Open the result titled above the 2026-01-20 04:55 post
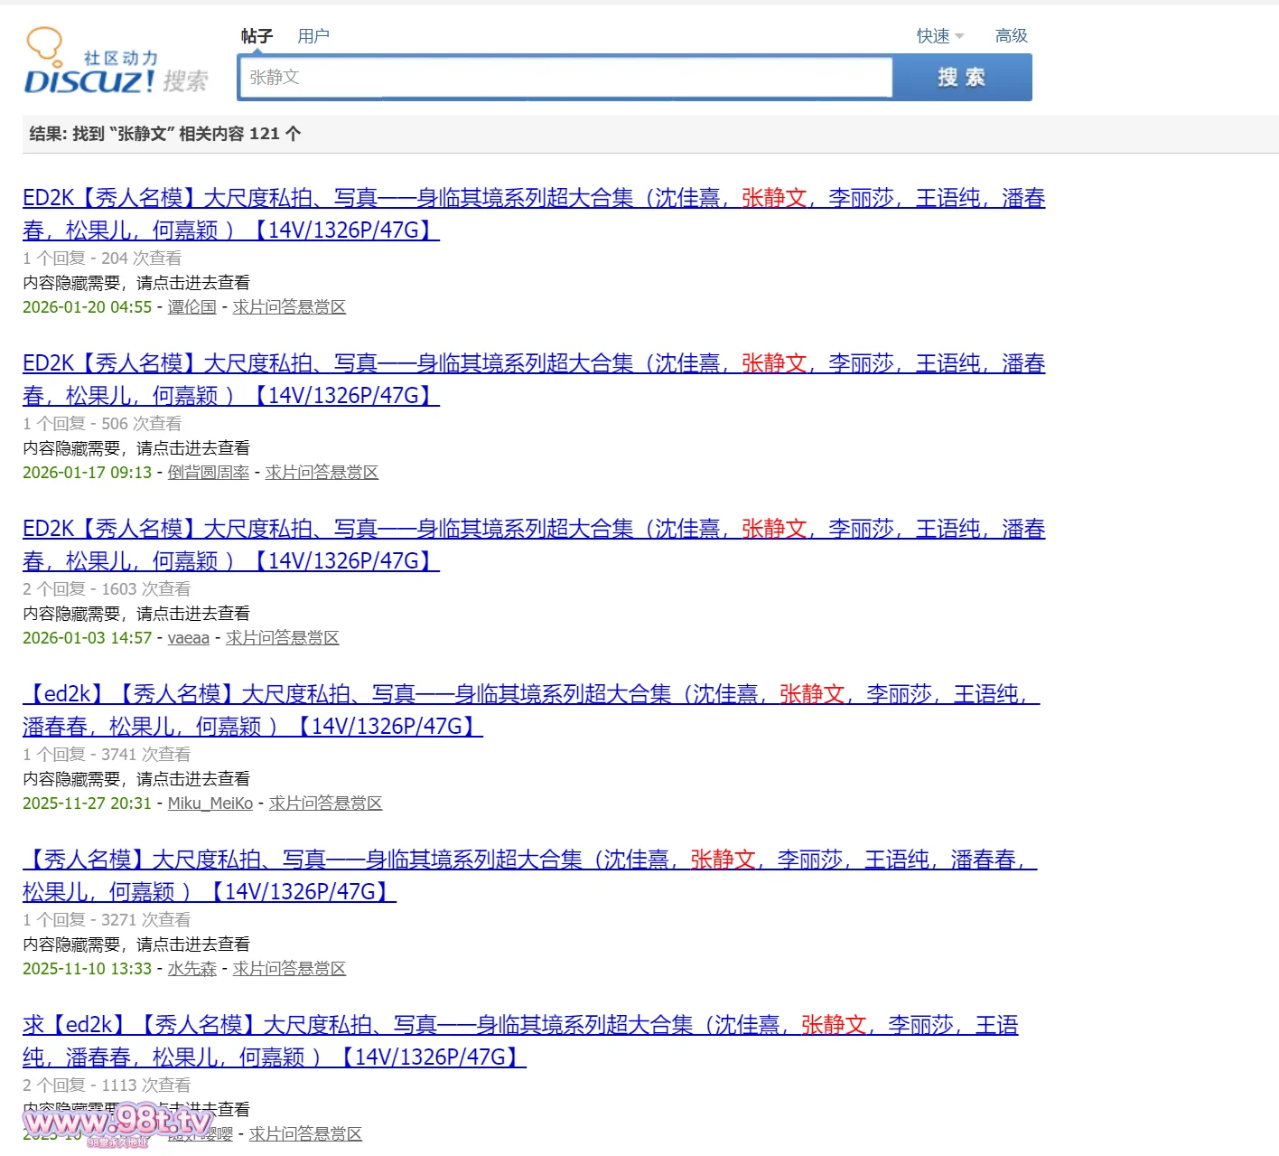This screenshot has width=1279, height=1156. click(x=533, y=199)
